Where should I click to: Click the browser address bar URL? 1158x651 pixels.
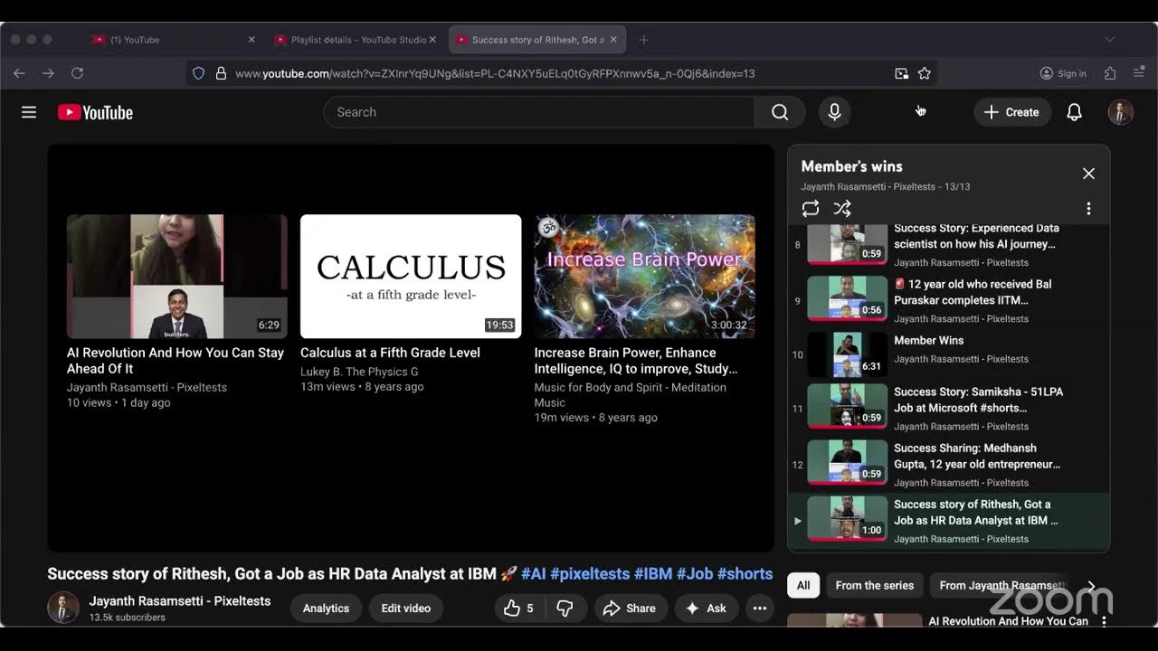[495, 73]
